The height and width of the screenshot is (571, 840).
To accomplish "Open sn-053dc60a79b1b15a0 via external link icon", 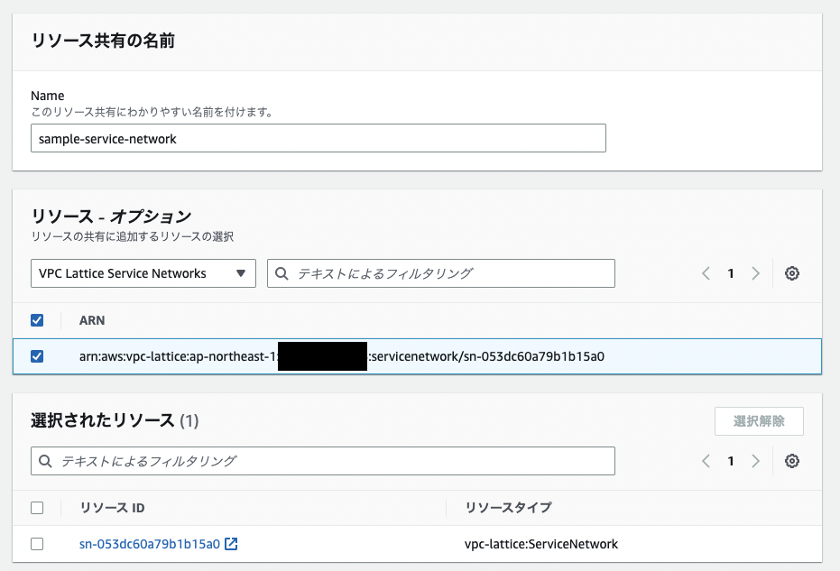I will click(232, 544).
